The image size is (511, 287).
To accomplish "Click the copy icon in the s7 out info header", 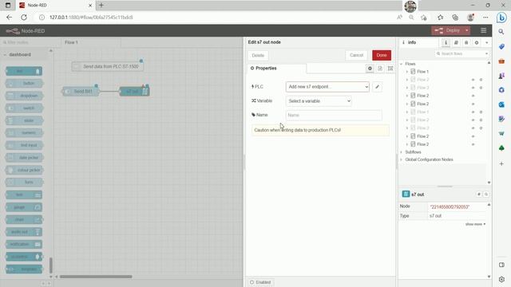I will (x=479, y=195).
